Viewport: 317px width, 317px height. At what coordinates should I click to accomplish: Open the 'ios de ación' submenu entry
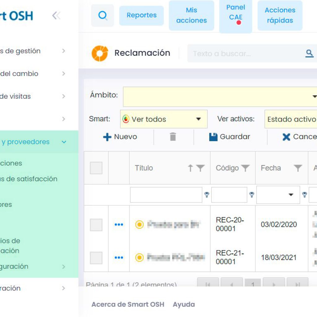10,245
